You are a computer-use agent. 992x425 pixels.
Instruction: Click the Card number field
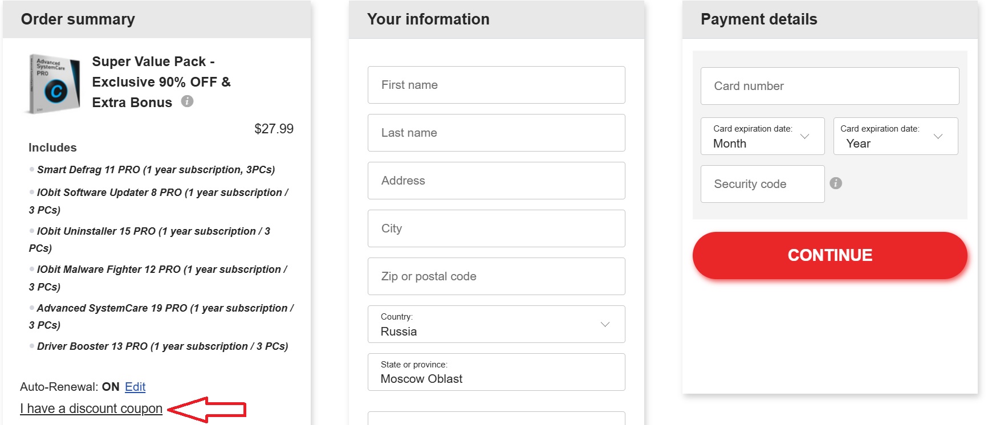click(x=830, y=86)
